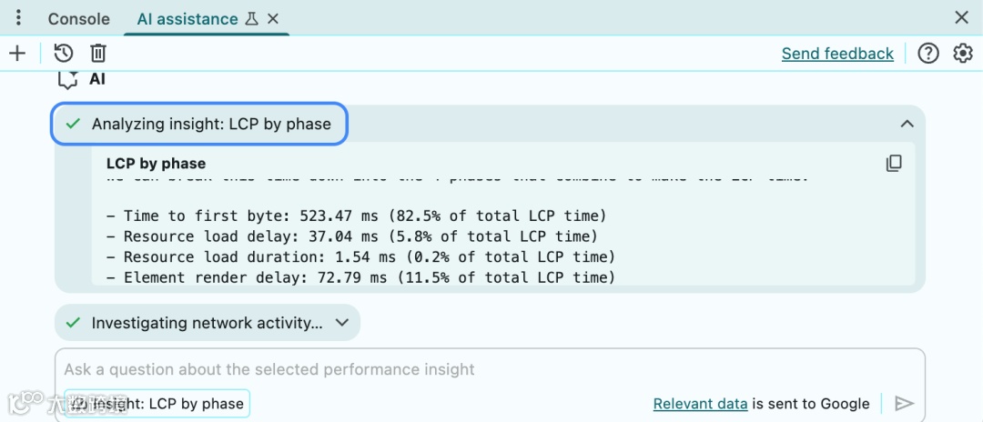Image resolution: width=983 pixels, height=422 pixels.
Task: Open AI assistance settings gear
Action: click(x=963, y=54)
